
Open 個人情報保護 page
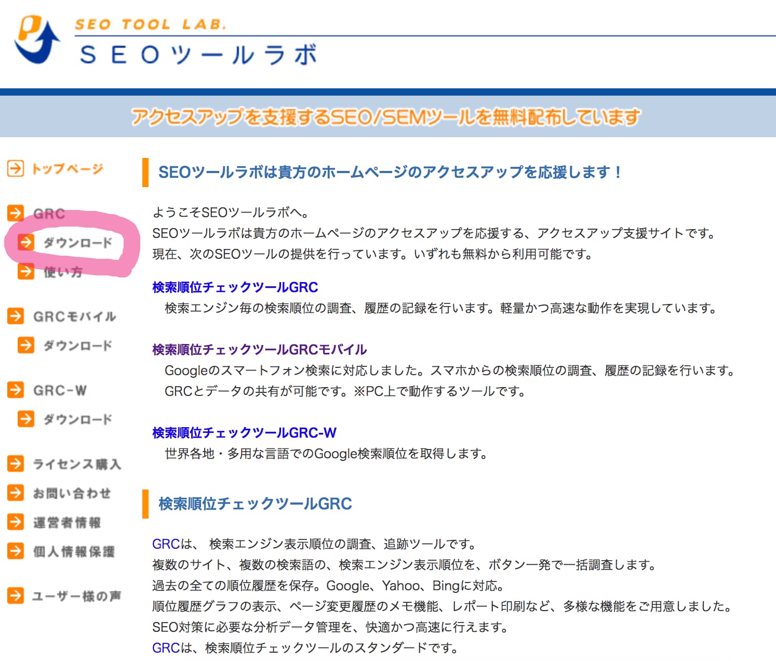[74, 551]
